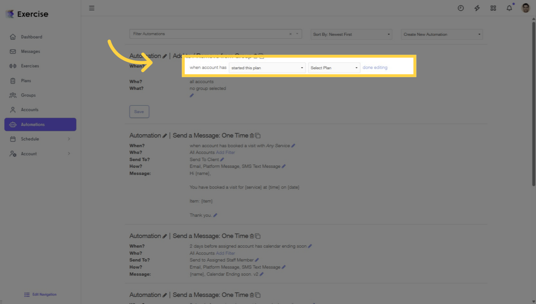Click the clock history icon in the header
536x304 pixels.
(x=461, y=8)
